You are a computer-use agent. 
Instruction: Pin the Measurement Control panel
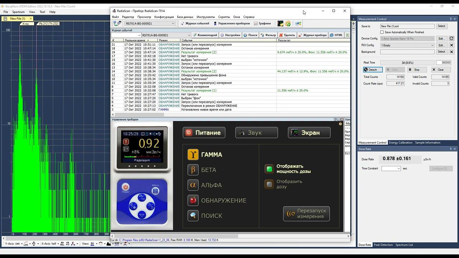click(451, 19)
